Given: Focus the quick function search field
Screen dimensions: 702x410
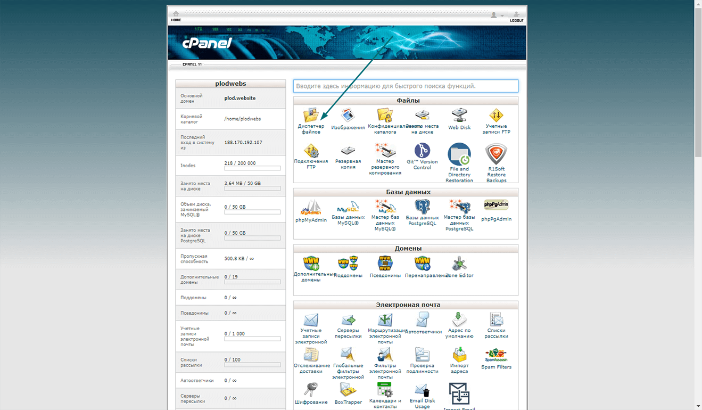Looking at the screenshot, I should pyautogui.click(x=406, y=86).
